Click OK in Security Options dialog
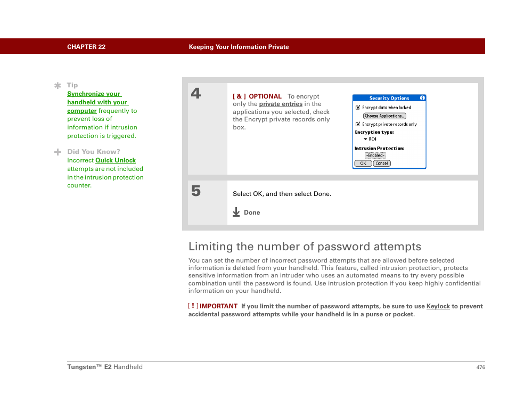 [363, 163]
